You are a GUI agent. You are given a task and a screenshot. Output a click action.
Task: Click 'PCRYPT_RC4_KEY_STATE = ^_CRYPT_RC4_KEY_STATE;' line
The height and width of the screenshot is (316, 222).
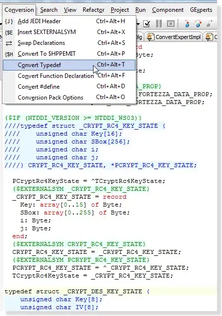click(x=100, y=268)
